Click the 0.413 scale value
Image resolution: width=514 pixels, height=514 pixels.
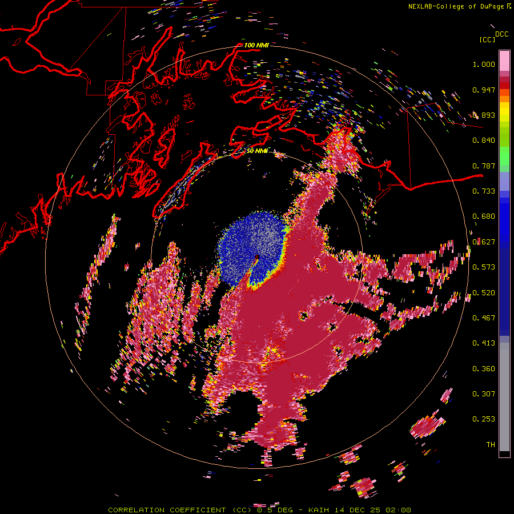(x=484, y=343)
